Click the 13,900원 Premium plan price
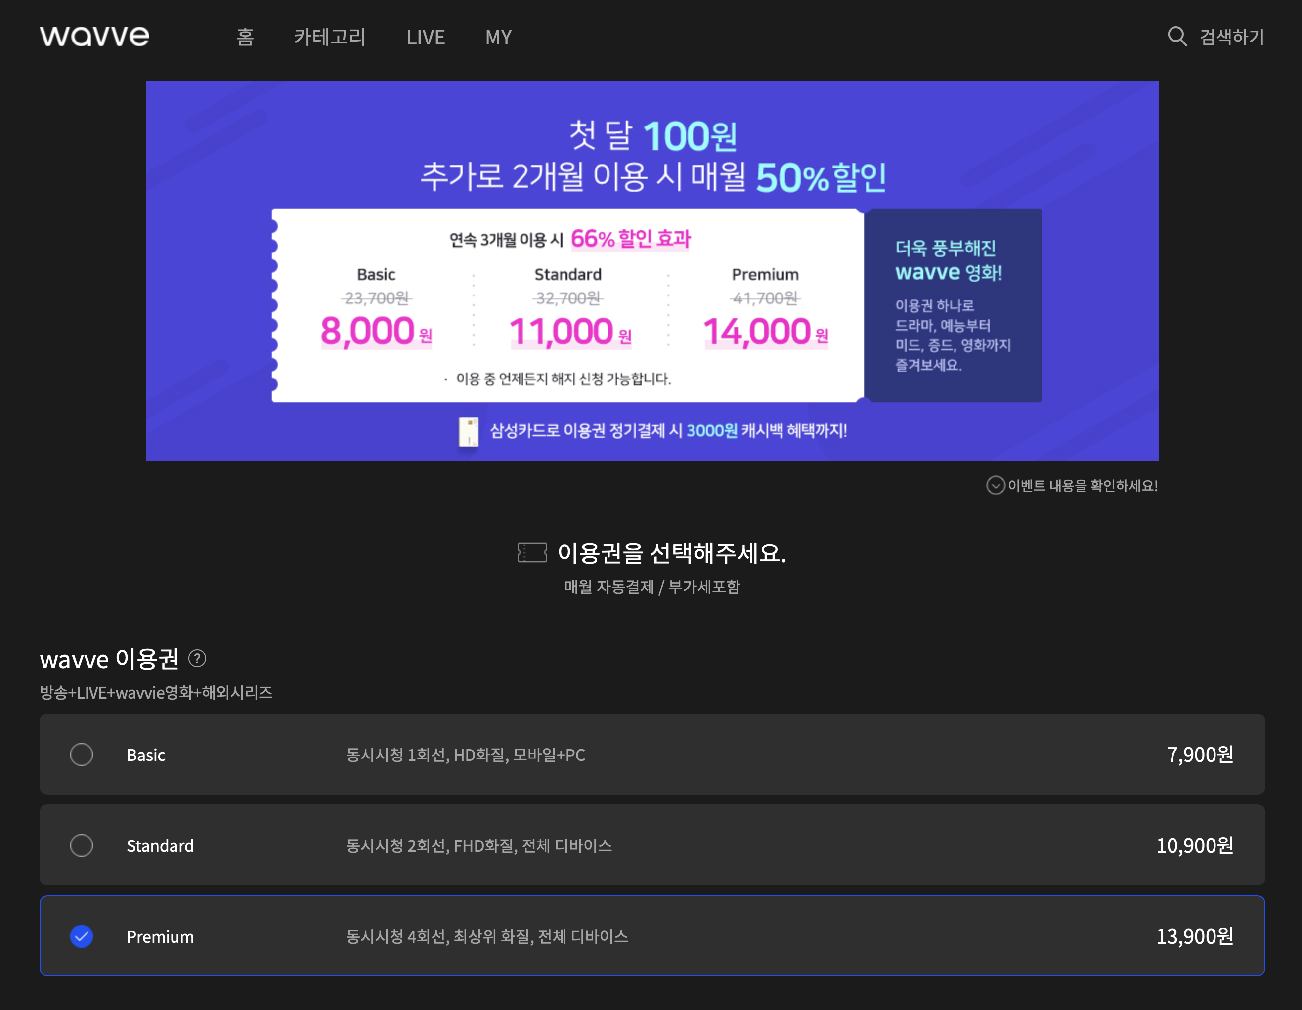The height and width of the screenshot is (1010, 1302). coord(1194,936)
